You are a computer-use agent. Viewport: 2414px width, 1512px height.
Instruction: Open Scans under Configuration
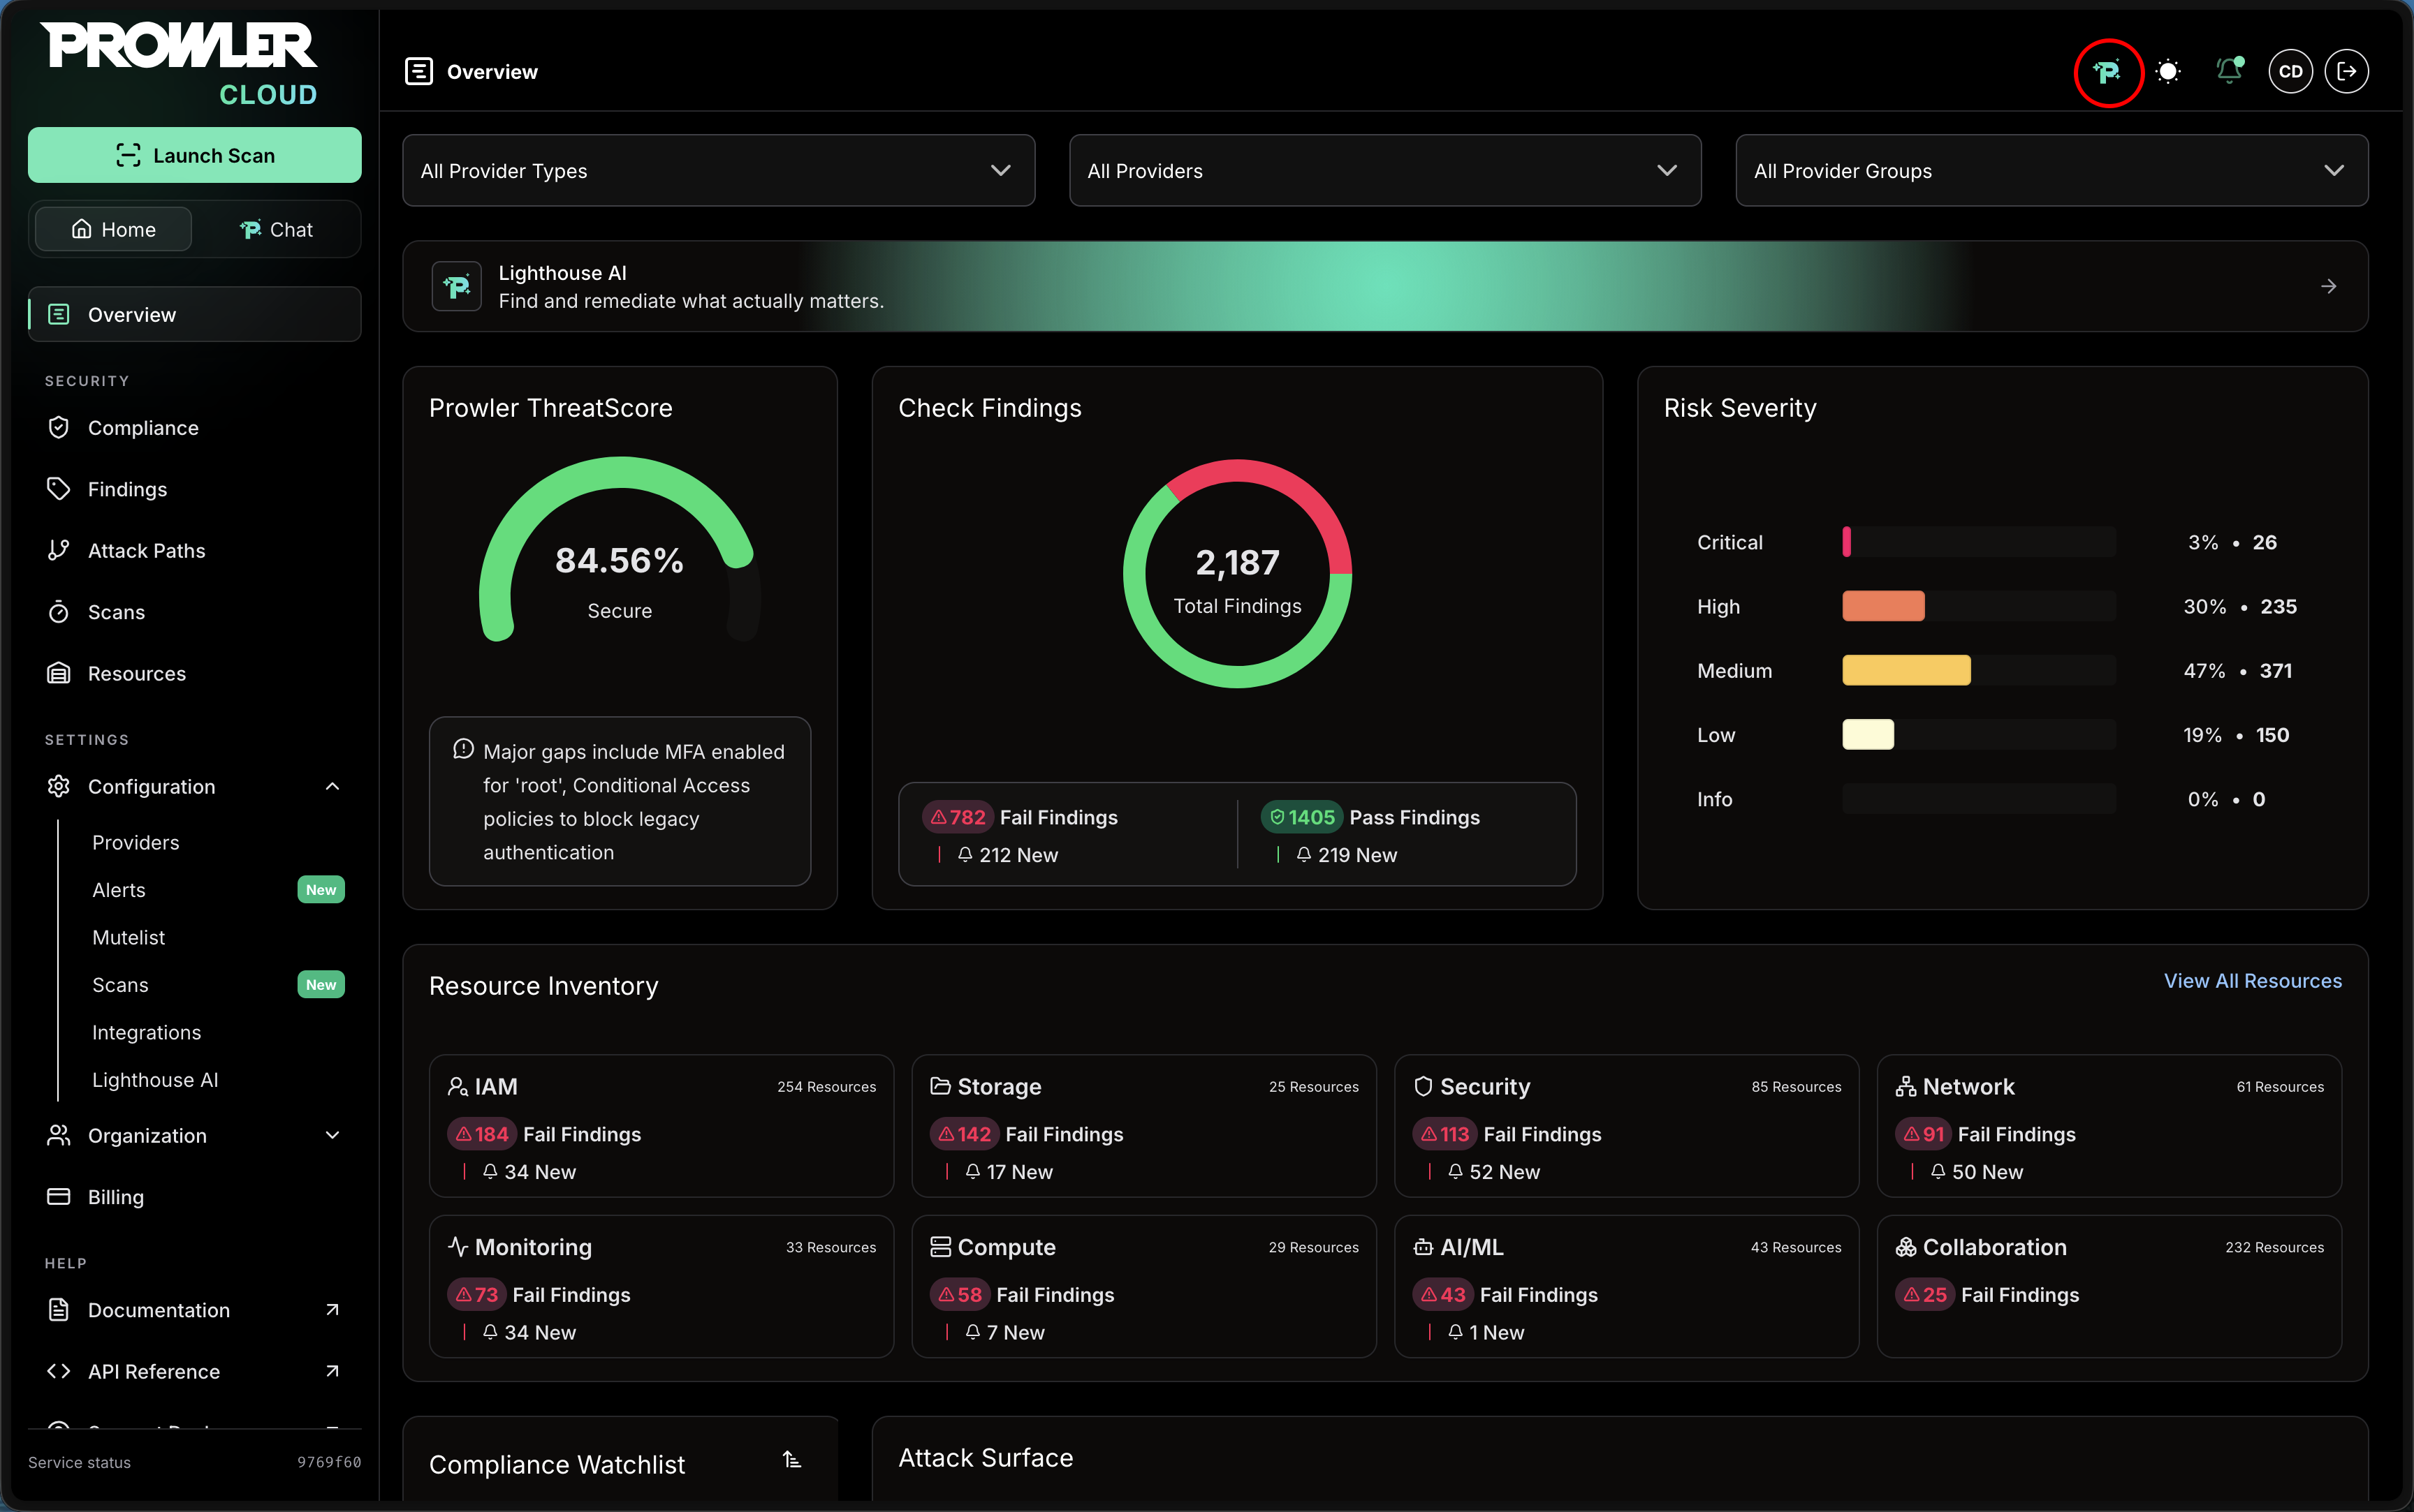coord(120,985)
